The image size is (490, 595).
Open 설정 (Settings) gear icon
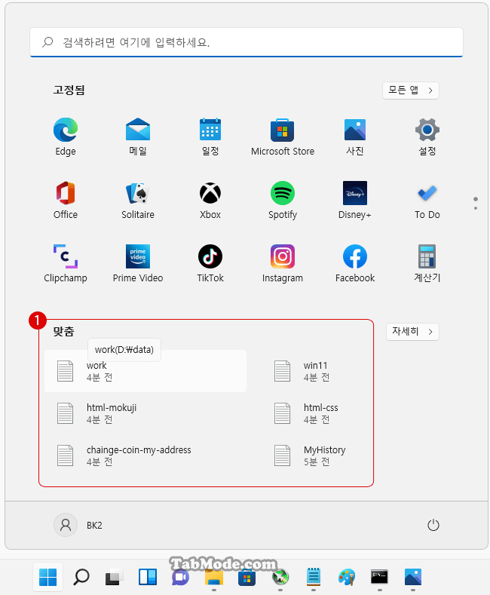click(427, 136)
